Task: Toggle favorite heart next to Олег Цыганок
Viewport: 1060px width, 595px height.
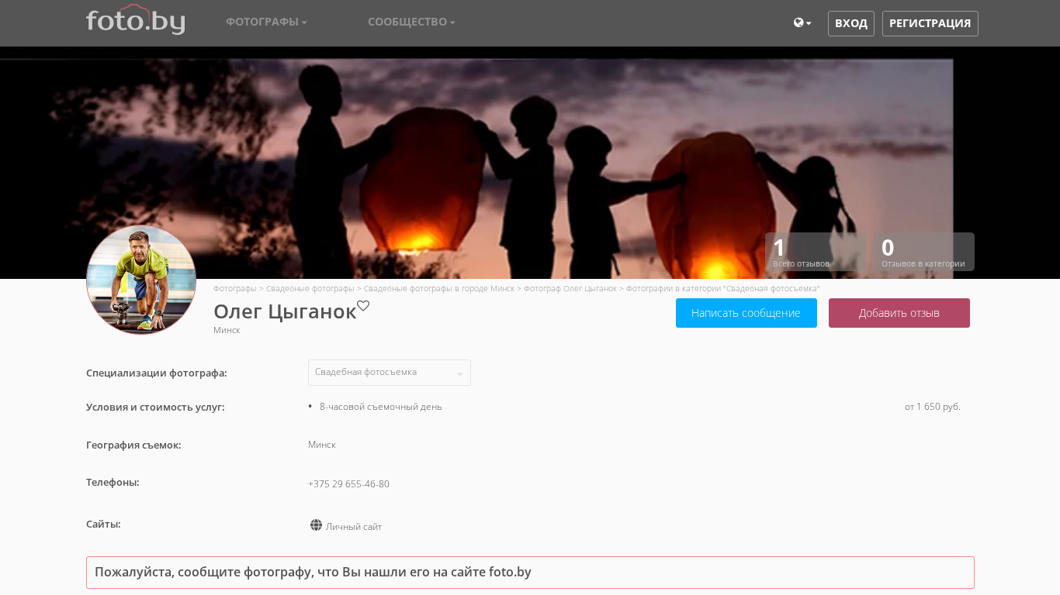Action: 363,306
